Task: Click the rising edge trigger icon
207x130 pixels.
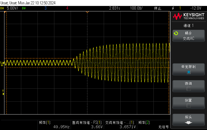Action: (173, 8)
